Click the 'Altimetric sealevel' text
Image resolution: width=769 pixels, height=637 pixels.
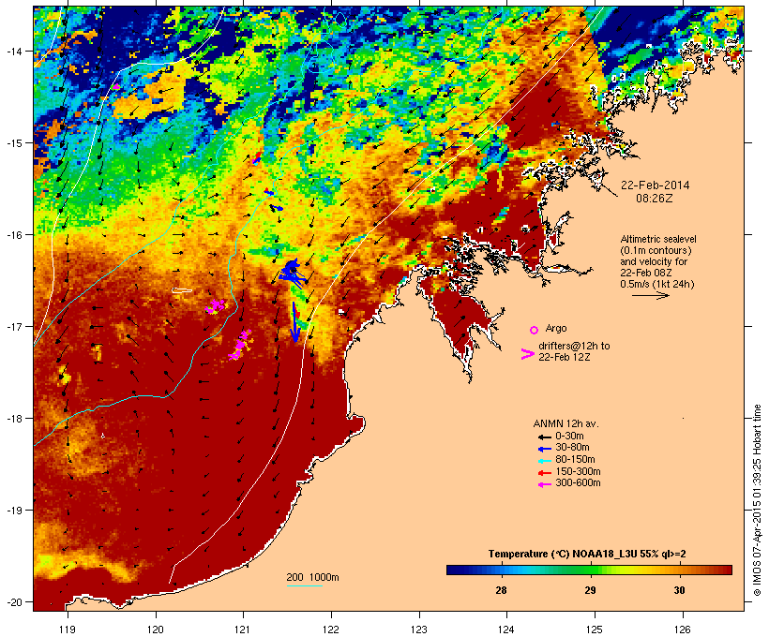[658, 239]
